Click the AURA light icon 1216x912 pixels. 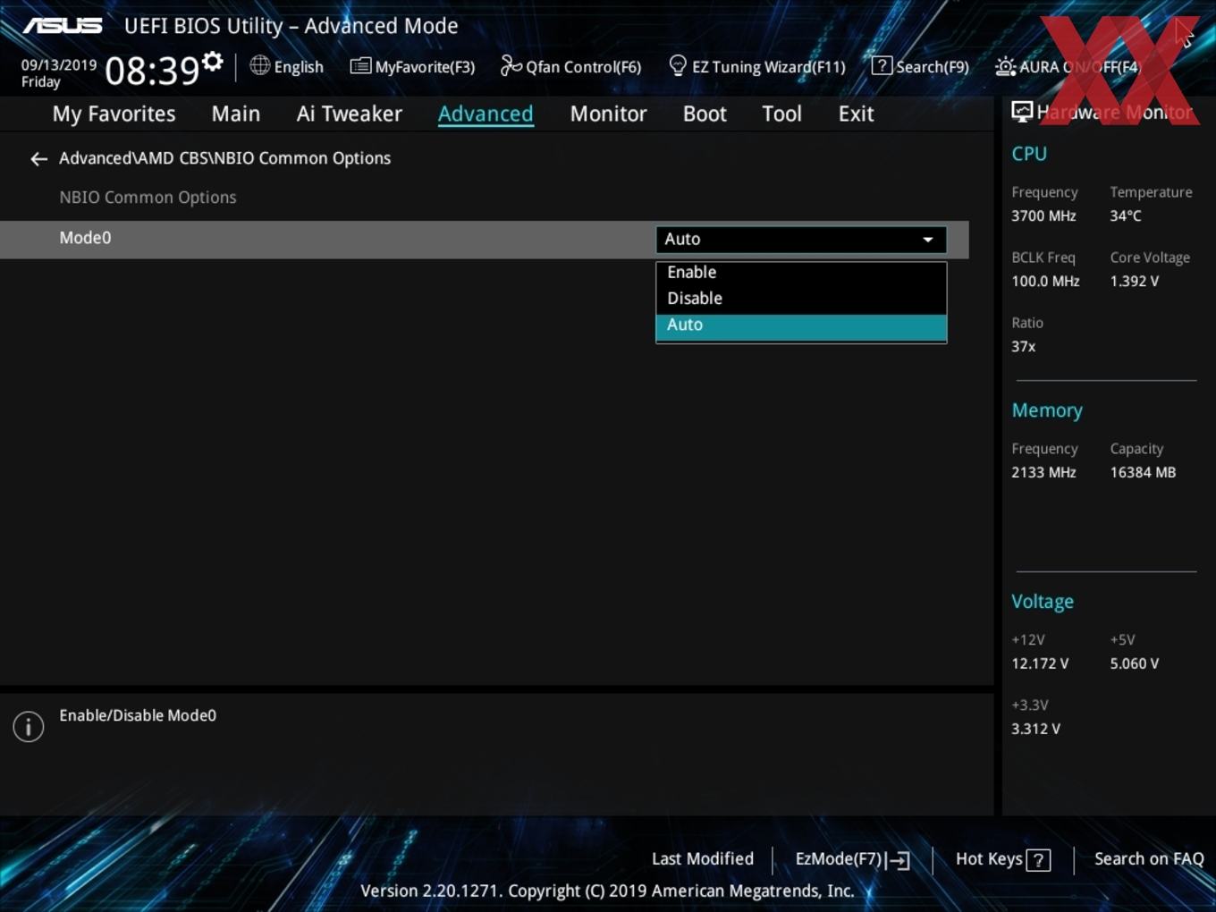click(1005, 66)
